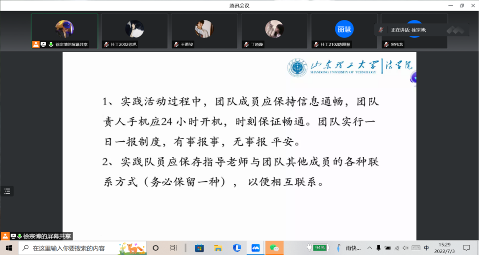This screenshot has width=479, height=255.
Task: Minimize the 腾讯会议 window
Action: point(451,5)
